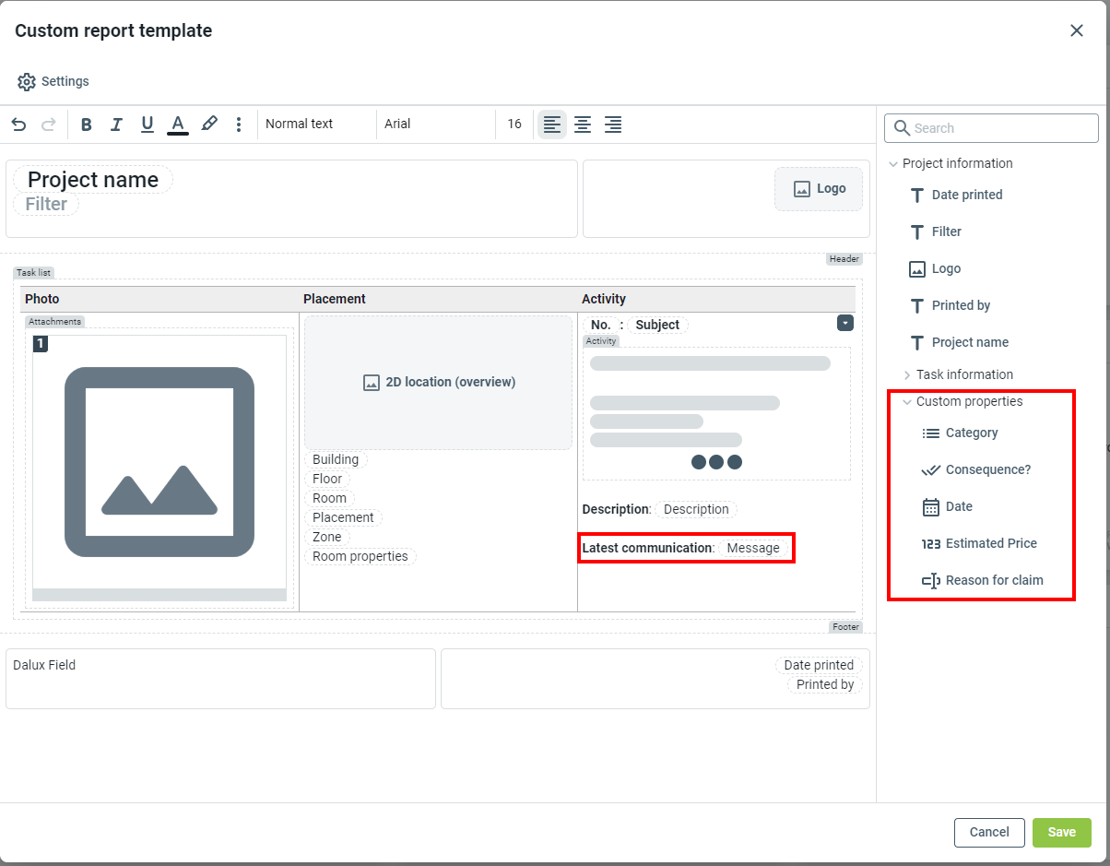Click the undo arrow icon
Screen dimensions: 1110x866
click(18, 125)
